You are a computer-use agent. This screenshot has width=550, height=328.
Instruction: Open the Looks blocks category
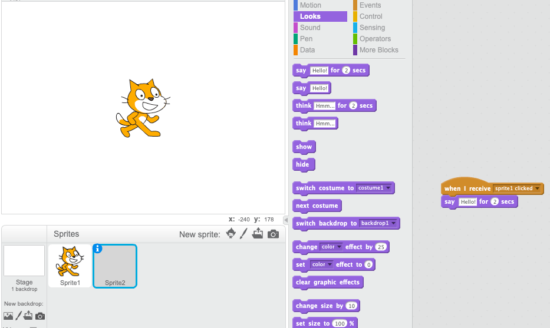point(320,16)
